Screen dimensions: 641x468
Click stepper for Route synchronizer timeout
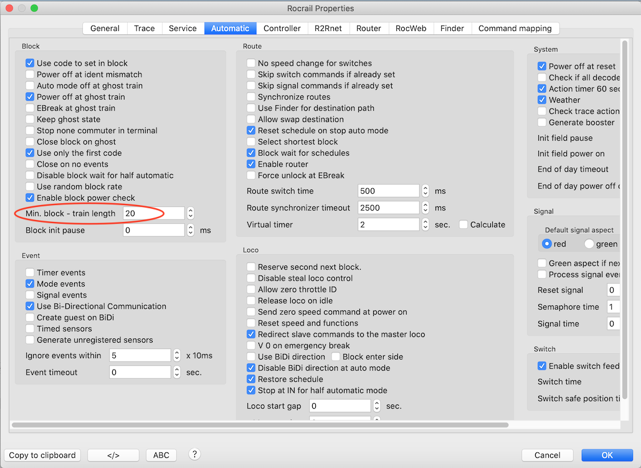tap(425, 208)
